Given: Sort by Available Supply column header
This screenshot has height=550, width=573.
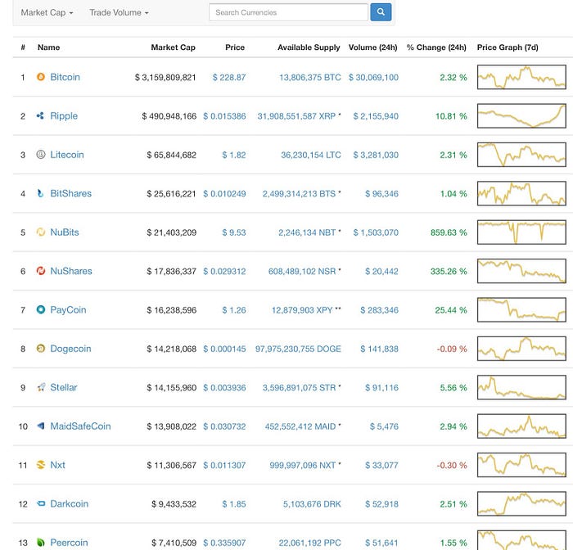Looking at the screenshot, I should coord(309,47).
